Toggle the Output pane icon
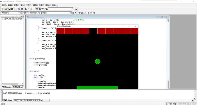This screenshot has height=105, width=197. 40,9
